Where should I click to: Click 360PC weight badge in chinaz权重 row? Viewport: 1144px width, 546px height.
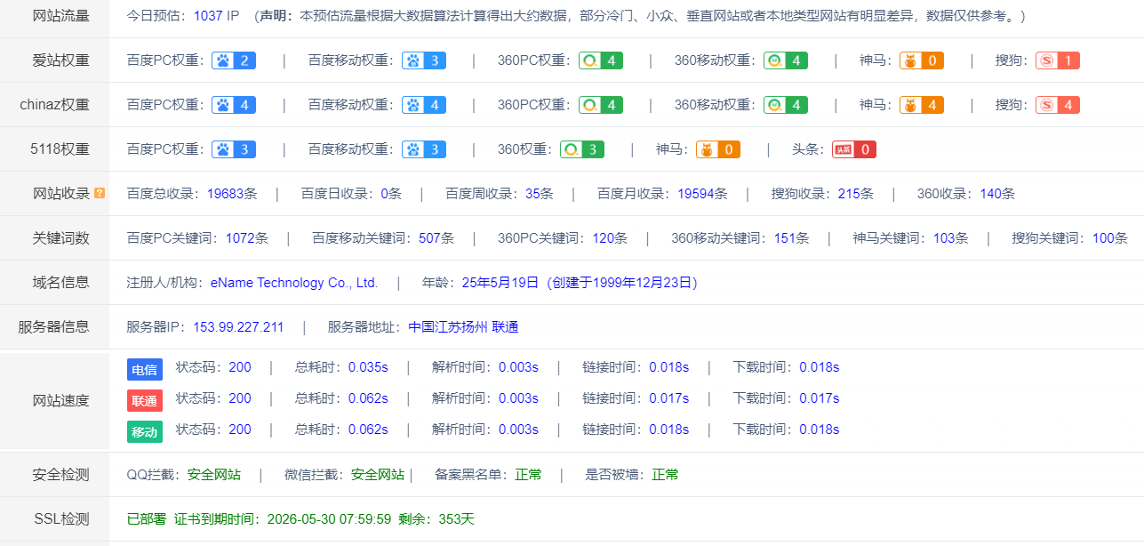pyautogui.click(x=601, y=105)
